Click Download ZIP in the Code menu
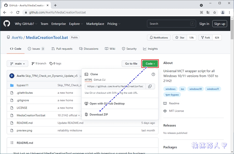This screenshot has height=154, width=234. click(x=99, y=115)
